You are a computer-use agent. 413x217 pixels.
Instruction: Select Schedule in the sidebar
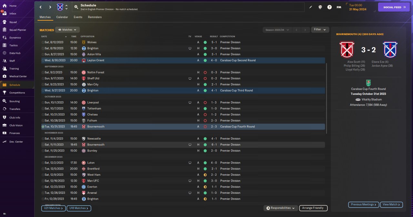pos(17,85)
